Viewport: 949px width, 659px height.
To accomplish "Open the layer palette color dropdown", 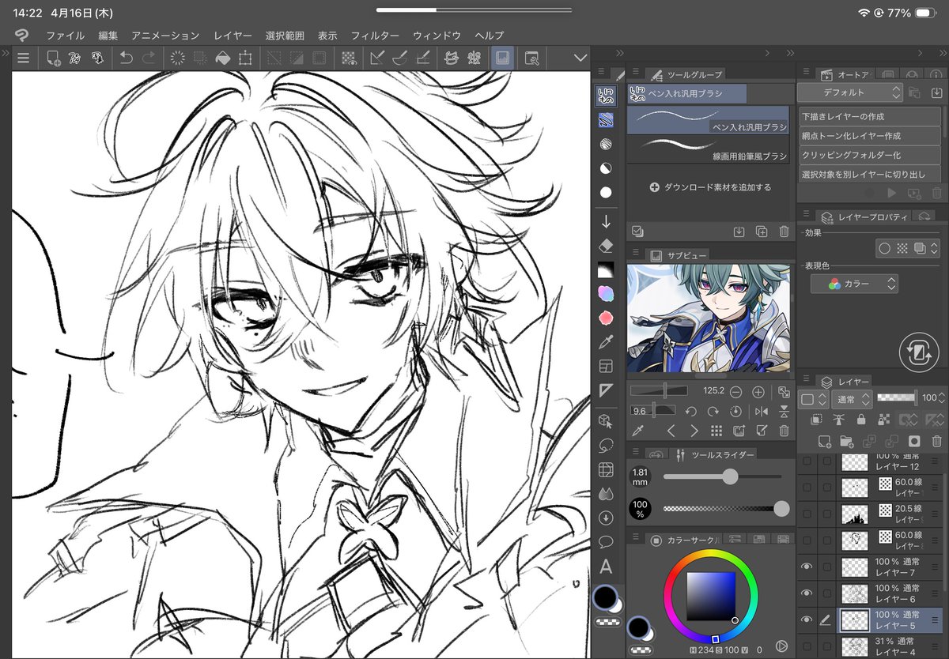I will point(813,399).
